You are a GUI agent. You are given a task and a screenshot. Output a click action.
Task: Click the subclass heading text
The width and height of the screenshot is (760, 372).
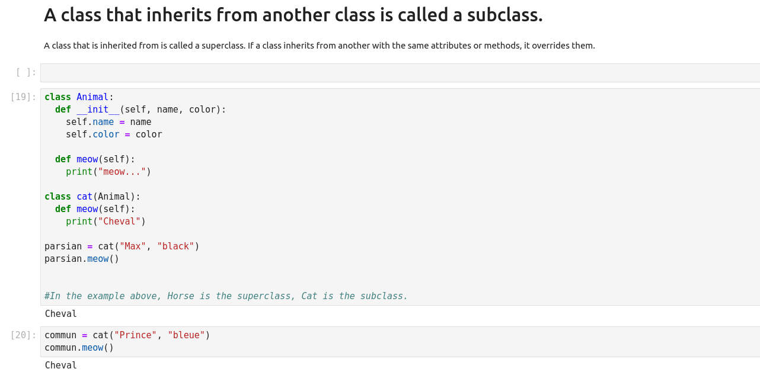pos(293,15)
